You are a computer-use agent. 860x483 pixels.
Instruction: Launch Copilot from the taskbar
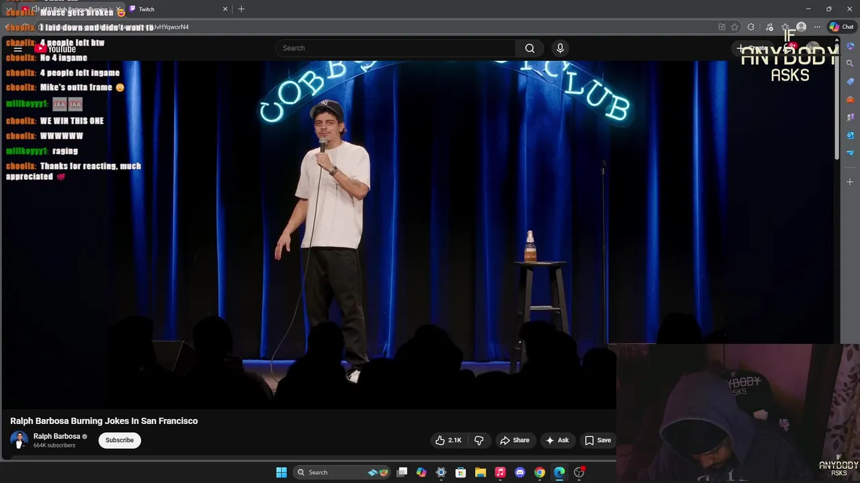tap(421, 472)
